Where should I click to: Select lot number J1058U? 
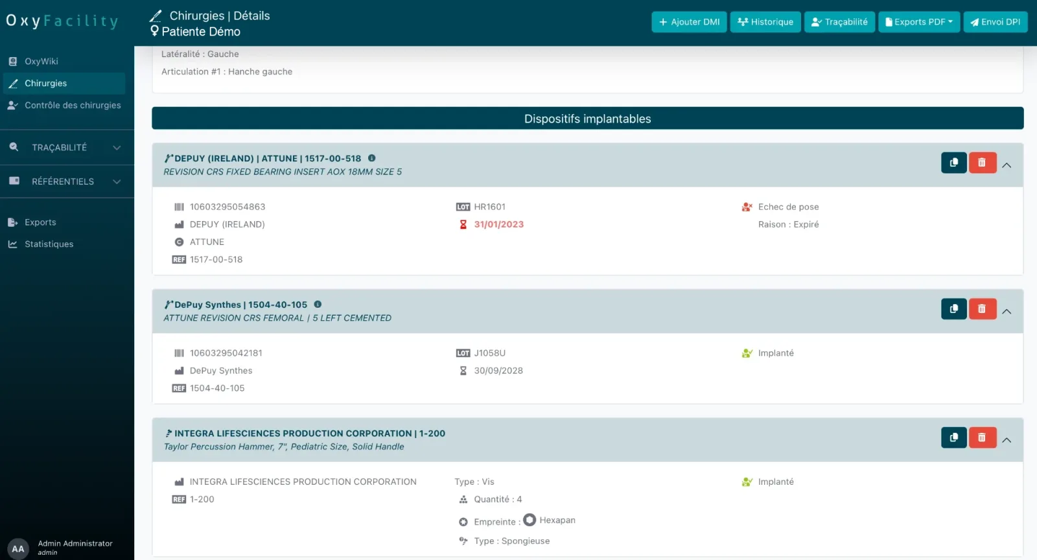[489, 353]
